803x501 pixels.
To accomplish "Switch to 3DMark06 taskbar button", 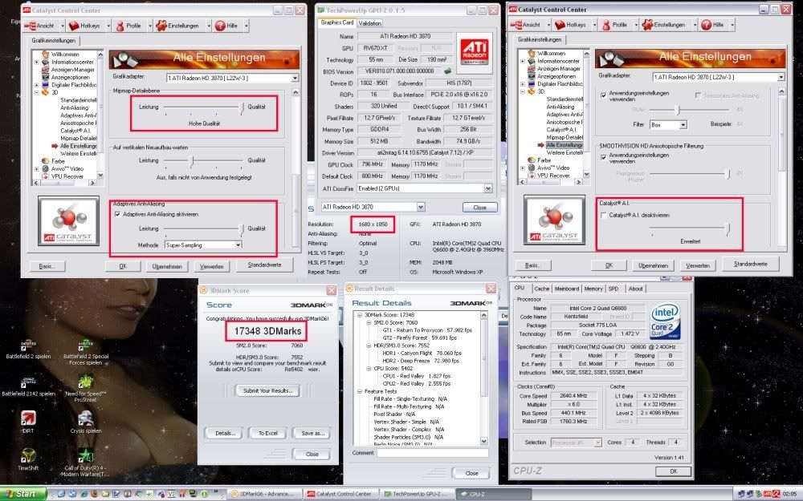I will pos(263,494).
